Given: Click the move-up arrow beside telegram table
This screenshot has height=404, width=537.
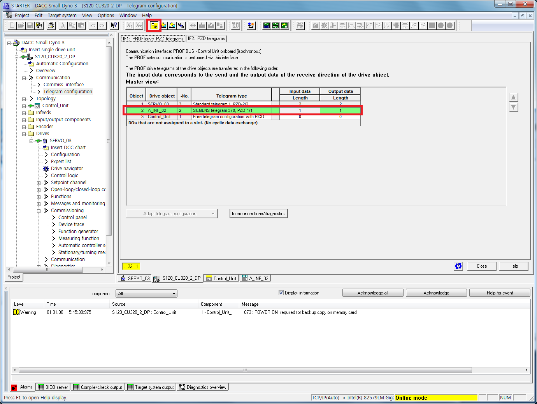Looking at the screenshot, I should tap(514, 97).
